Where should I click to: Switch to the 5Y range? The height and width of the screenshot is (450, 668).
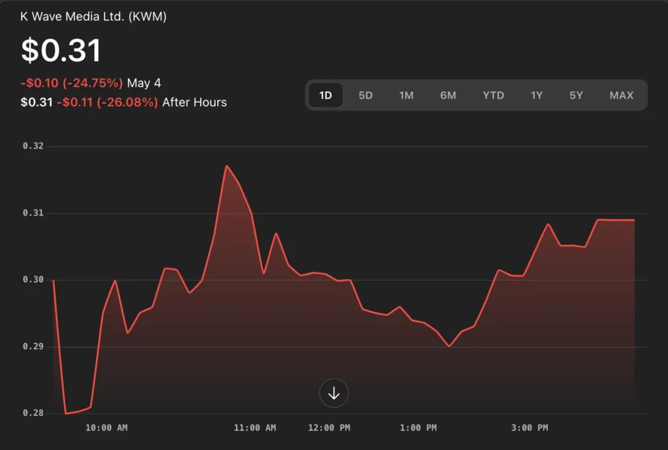point(576,95)
